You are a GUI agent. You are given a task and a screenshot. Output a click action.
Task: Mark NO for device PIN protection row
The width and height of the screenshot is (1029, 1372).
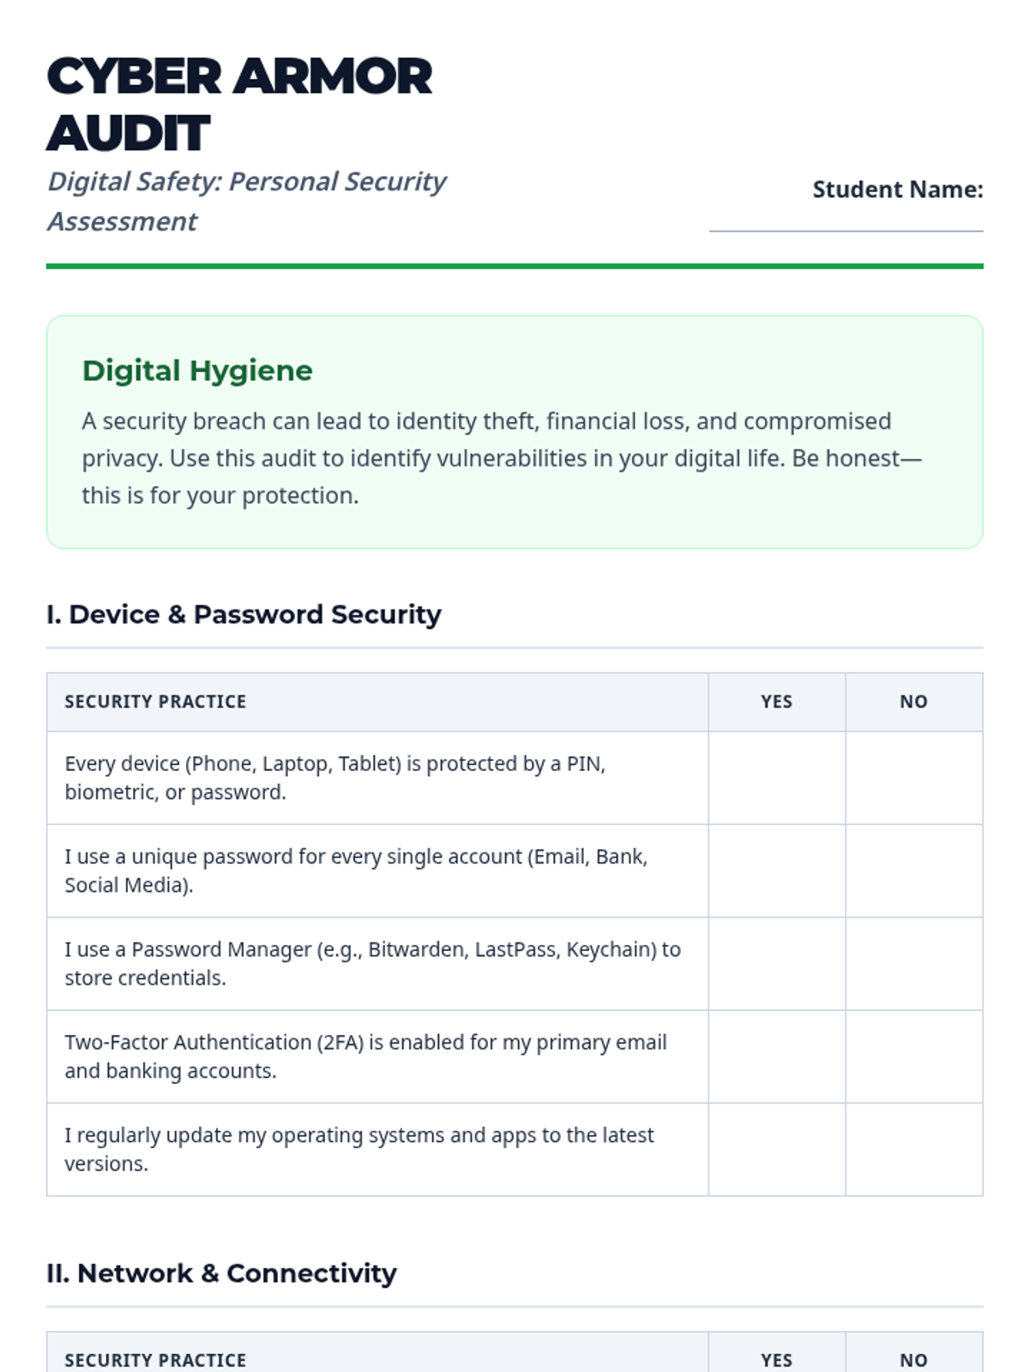(x=913, y=778)
